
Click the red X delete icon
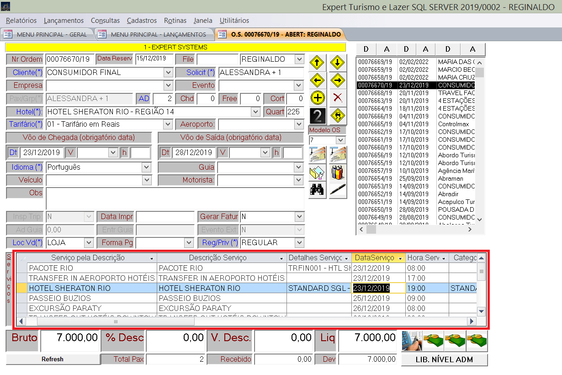pos(338,98)
